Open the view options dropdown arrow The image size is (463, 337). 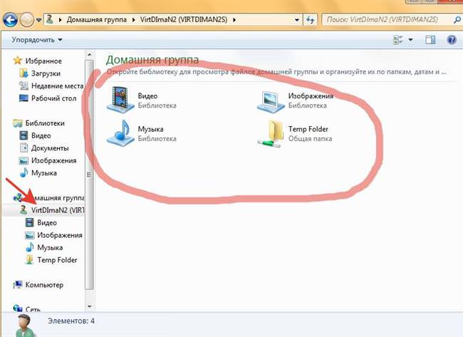411,40
